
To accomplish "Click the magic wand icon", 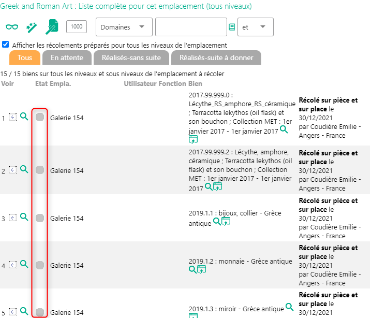I will [x=32, y=26].
